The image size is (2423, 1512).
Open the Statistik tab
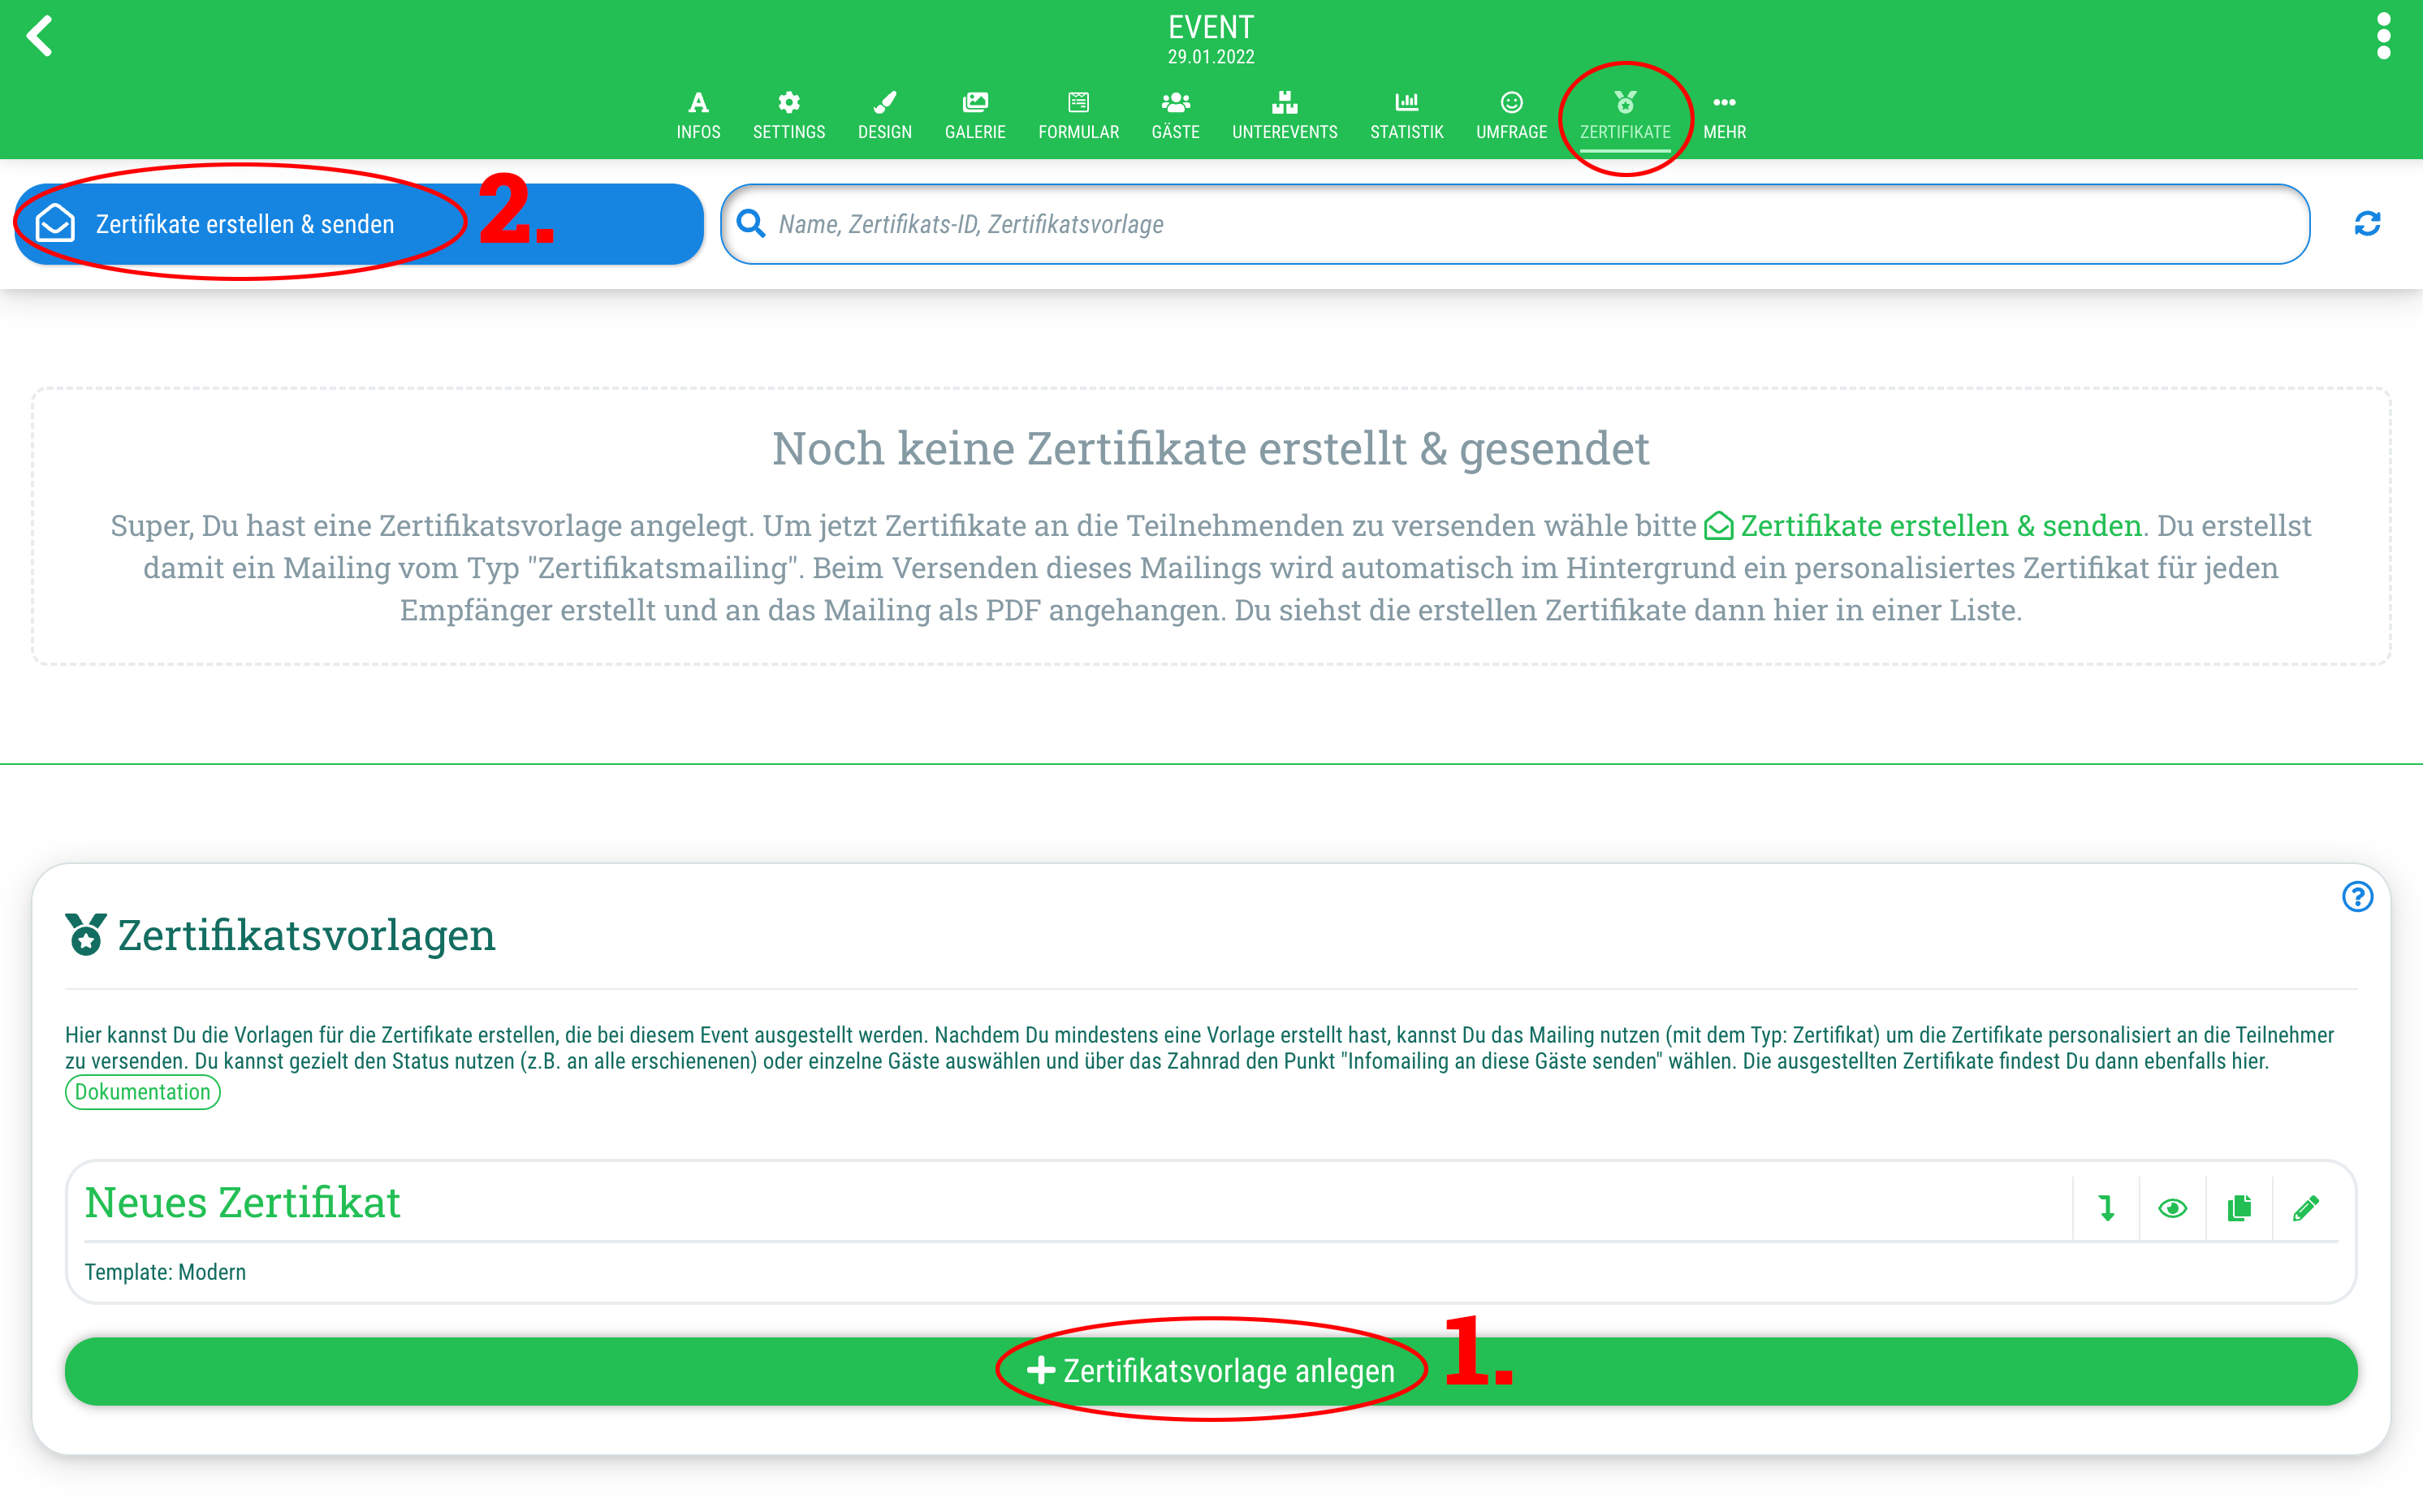(1406, 115)
